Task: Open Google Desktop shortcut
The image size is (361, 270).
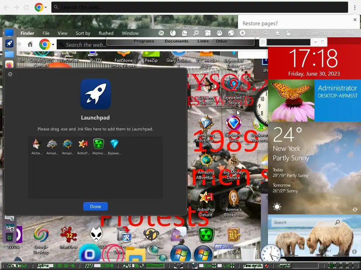Action: pyautogui.click(x=41, y=240)
